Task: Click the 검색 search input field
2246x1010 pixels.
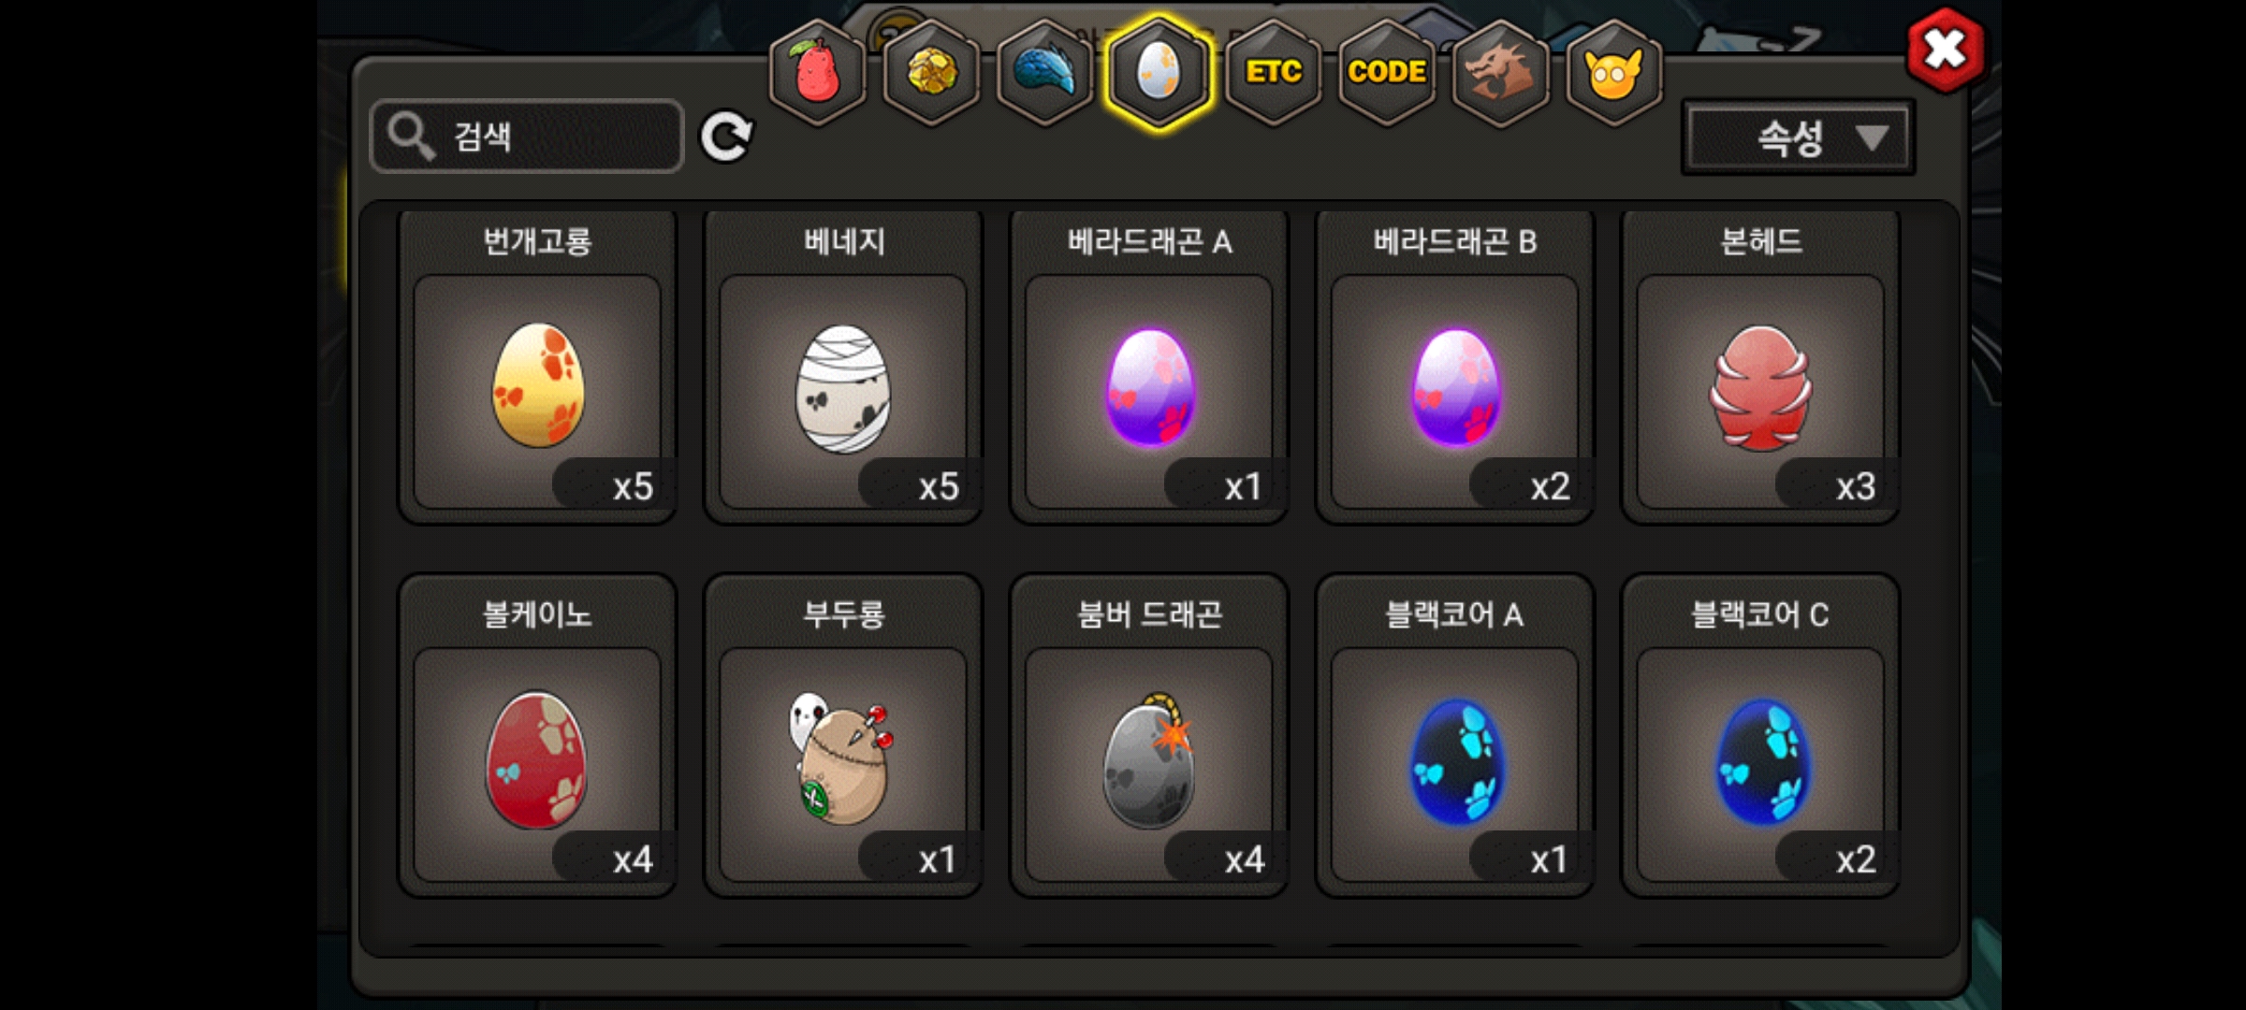Action: (527, 137)
